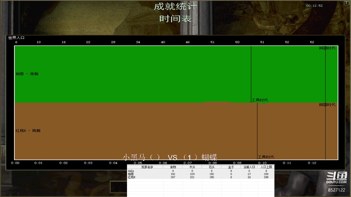
Task: Sort by the 当前人口 column header
Action: pyautogui.click(x=249, y=167)
